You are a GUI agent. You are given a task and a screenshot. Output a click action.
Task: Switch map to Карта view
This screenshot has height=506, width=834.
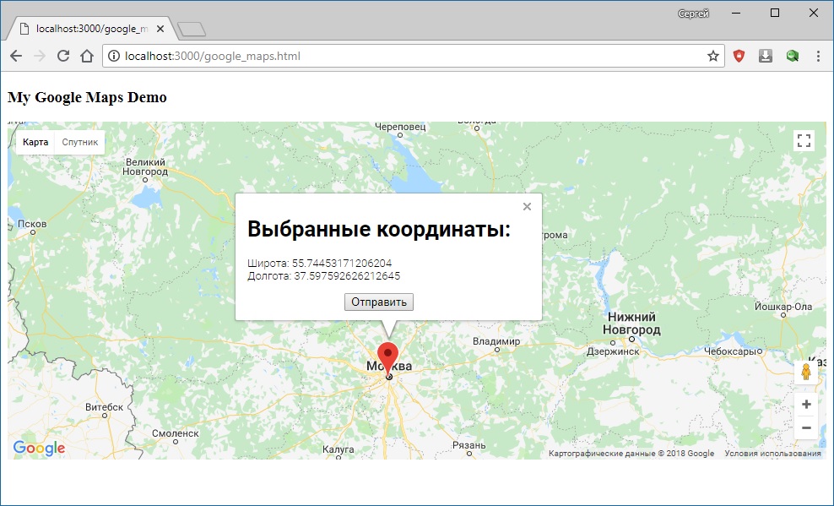coord(35,142)
